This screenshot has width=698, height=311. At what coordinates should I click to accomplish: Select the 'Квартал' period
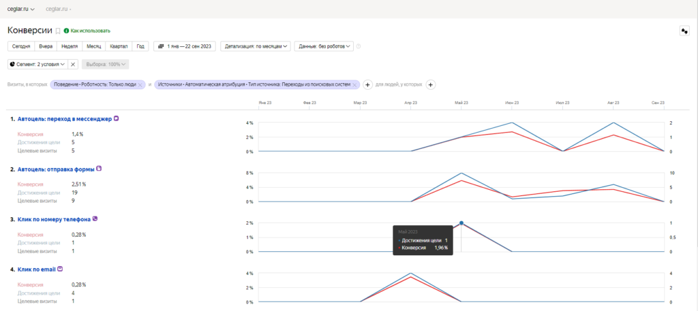[x=119, y=46]
